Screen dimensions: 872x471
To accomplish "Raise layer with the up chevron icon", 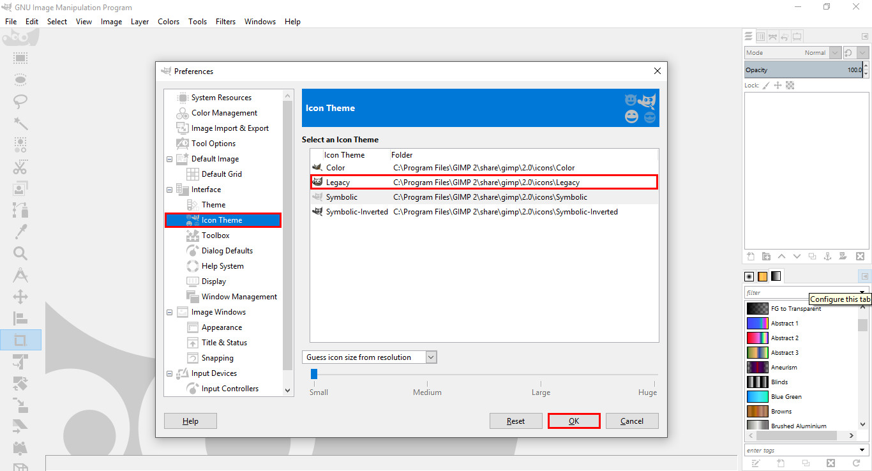I will 781,256.
